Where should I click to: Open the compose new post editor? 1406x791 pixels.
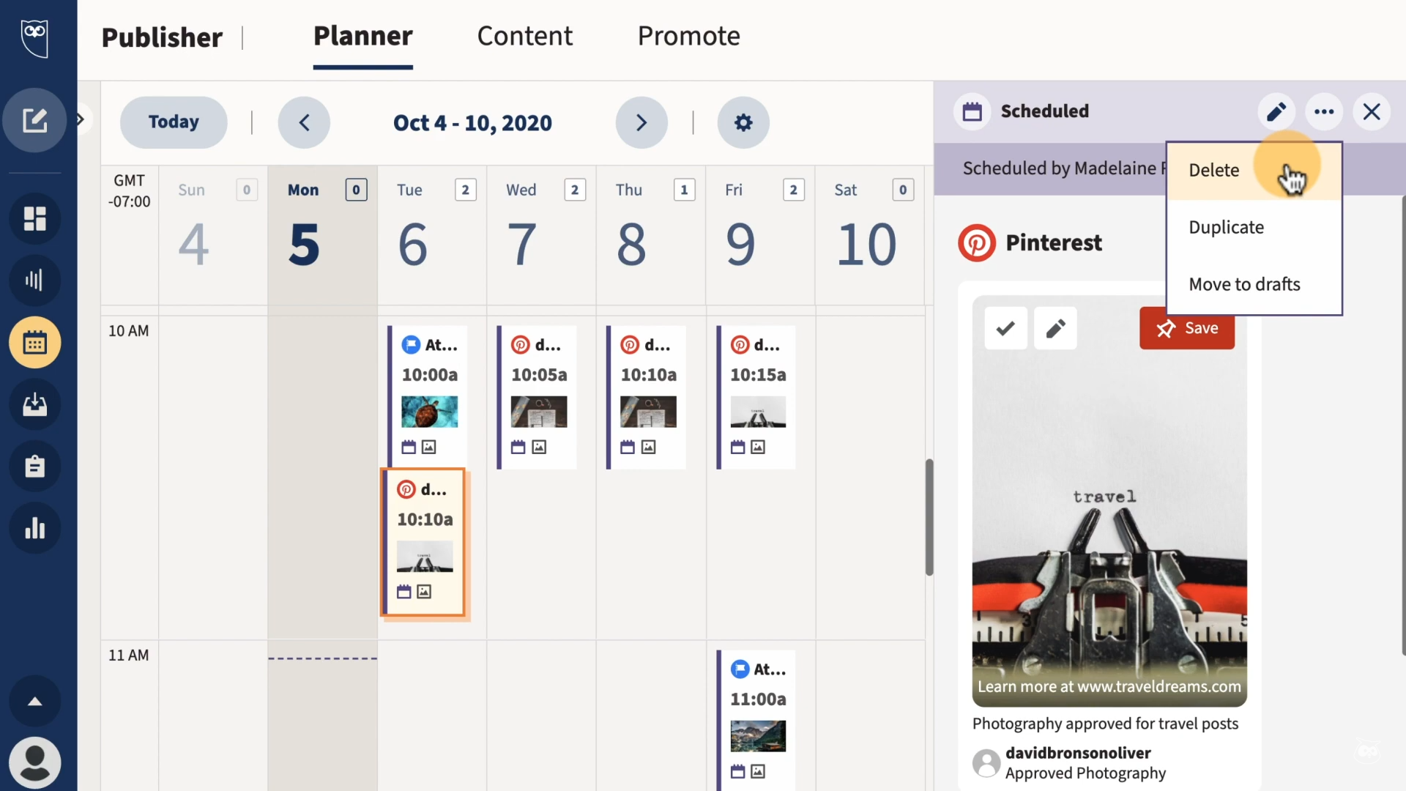tap(34, 119)
